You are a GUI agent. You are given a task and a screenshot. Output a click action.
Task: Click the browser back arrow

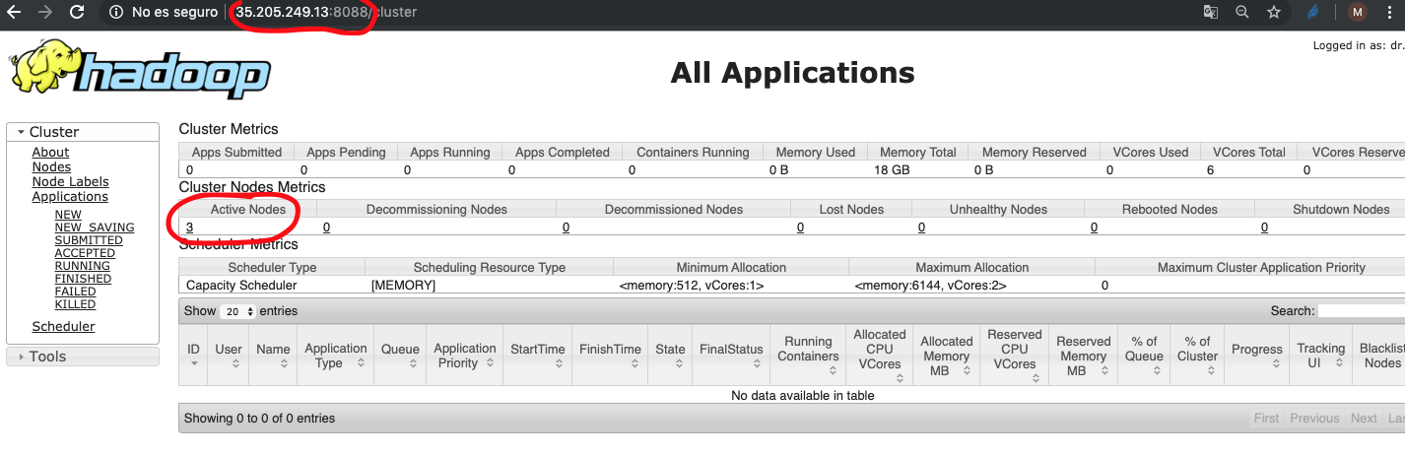pos(14,13)
